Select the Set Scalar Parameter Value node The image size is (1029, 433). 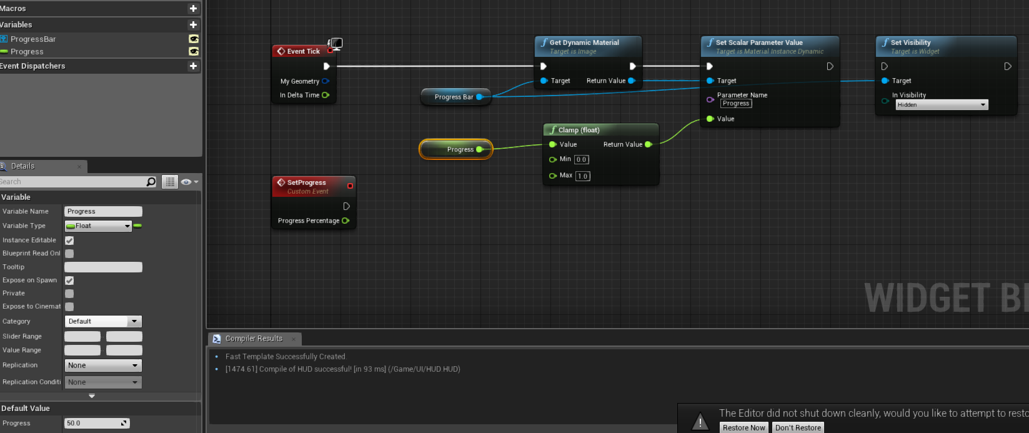[770, 46]
